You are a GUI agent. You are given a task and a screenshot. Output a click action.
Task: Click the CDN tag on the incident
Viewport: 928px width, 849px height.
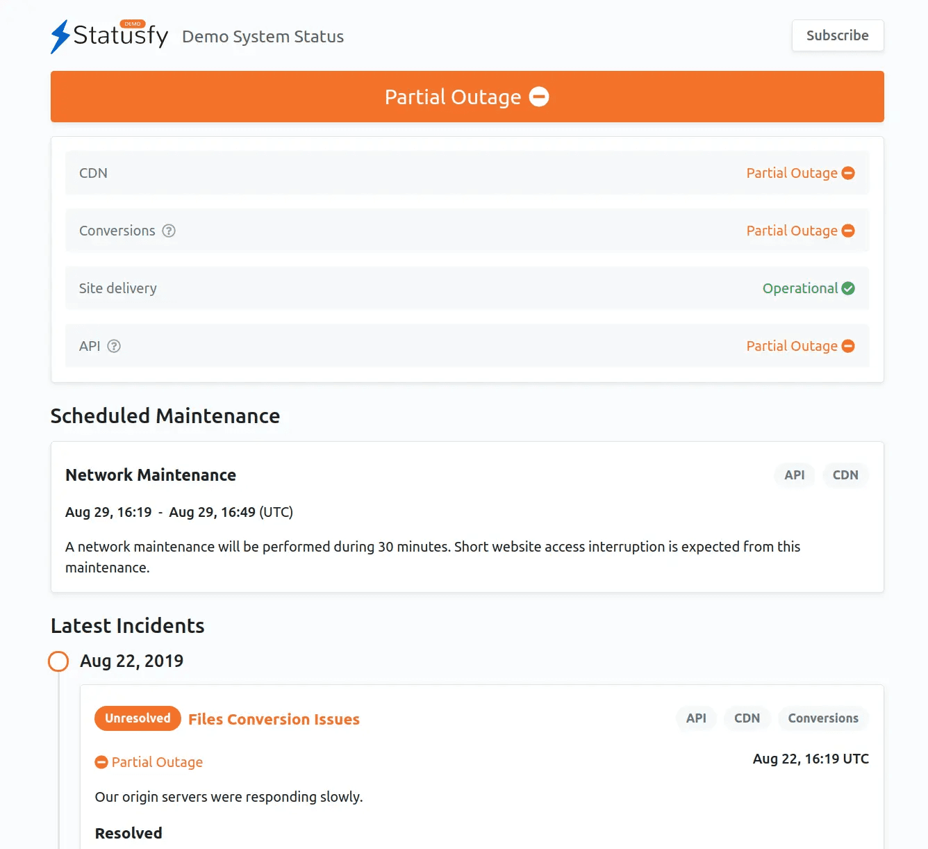747,718
